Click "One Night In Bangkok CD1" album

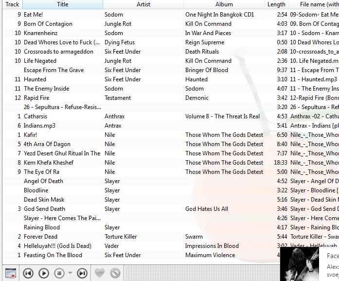pos(219,15)
